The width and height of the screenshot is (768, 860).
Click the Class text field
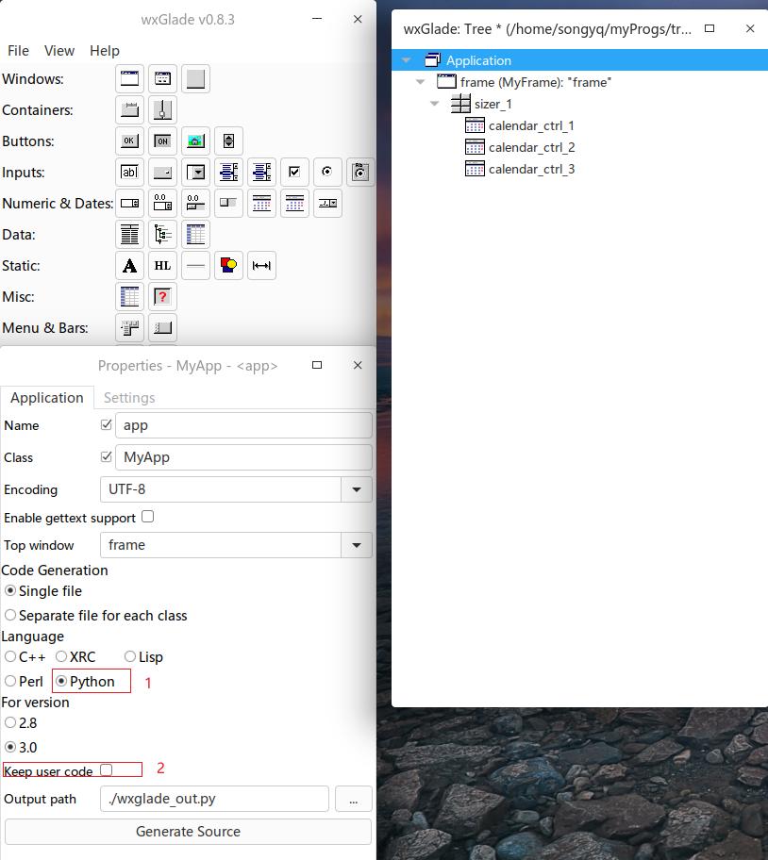click(x=243, y=457)
